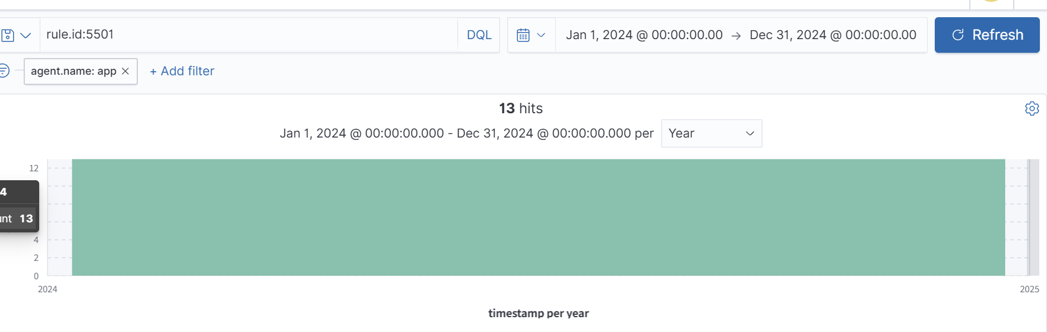Open the saved queries disk icon
Viewport: 1047px width, 332px height.
coord(8,36)
